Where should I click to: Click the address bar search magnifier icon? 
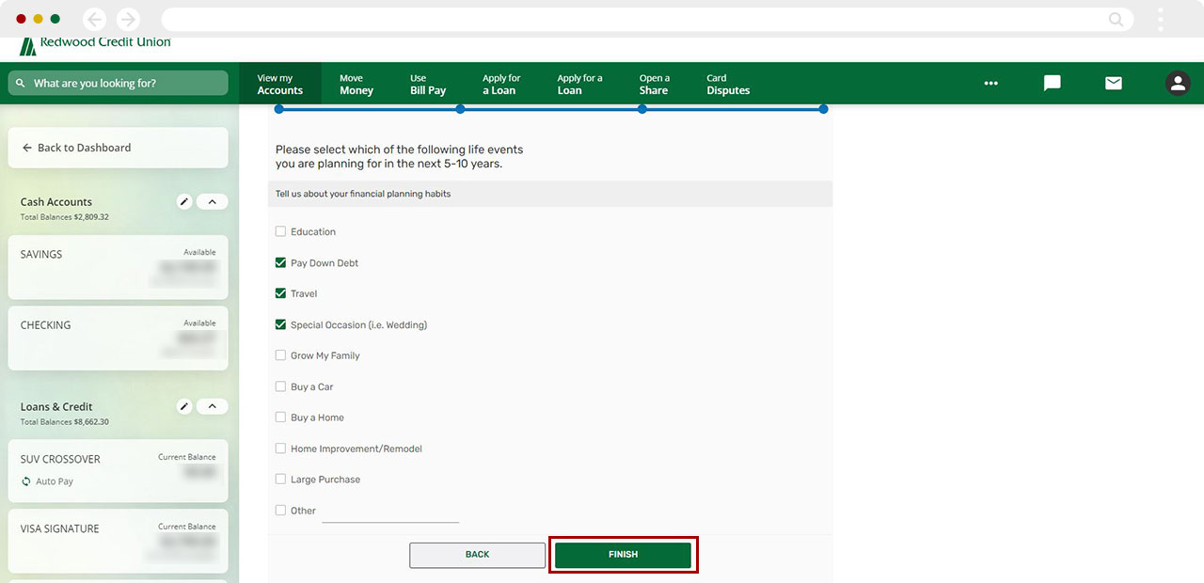pyautogui.click(x=1116, y=19)
